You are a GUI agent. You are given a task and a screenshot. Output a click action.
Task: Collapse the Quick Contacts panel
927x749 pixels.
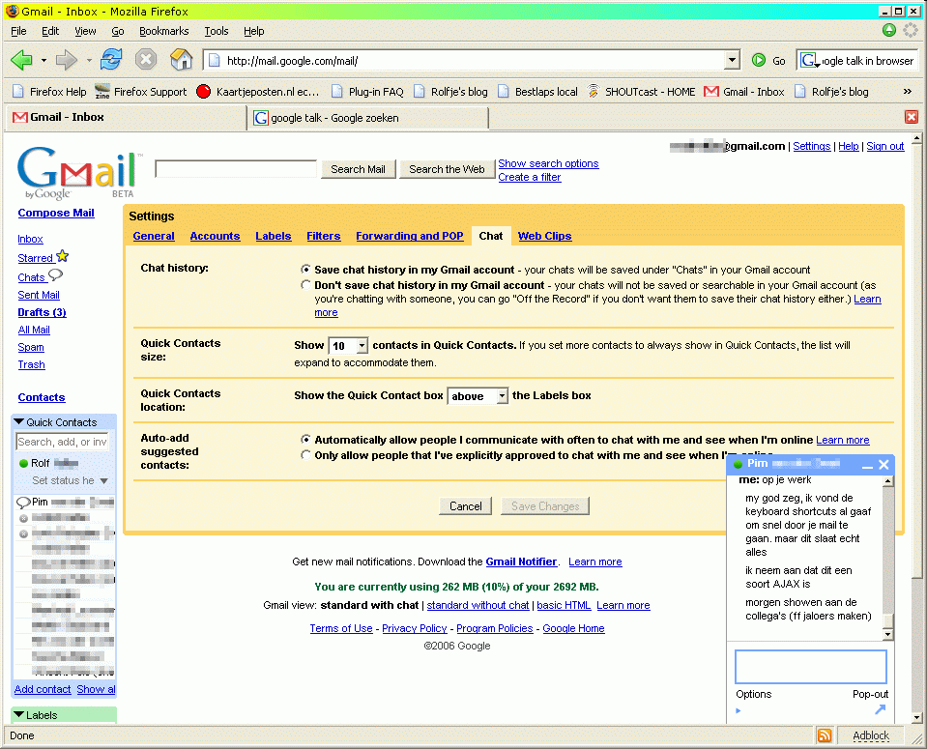point(18,422)
